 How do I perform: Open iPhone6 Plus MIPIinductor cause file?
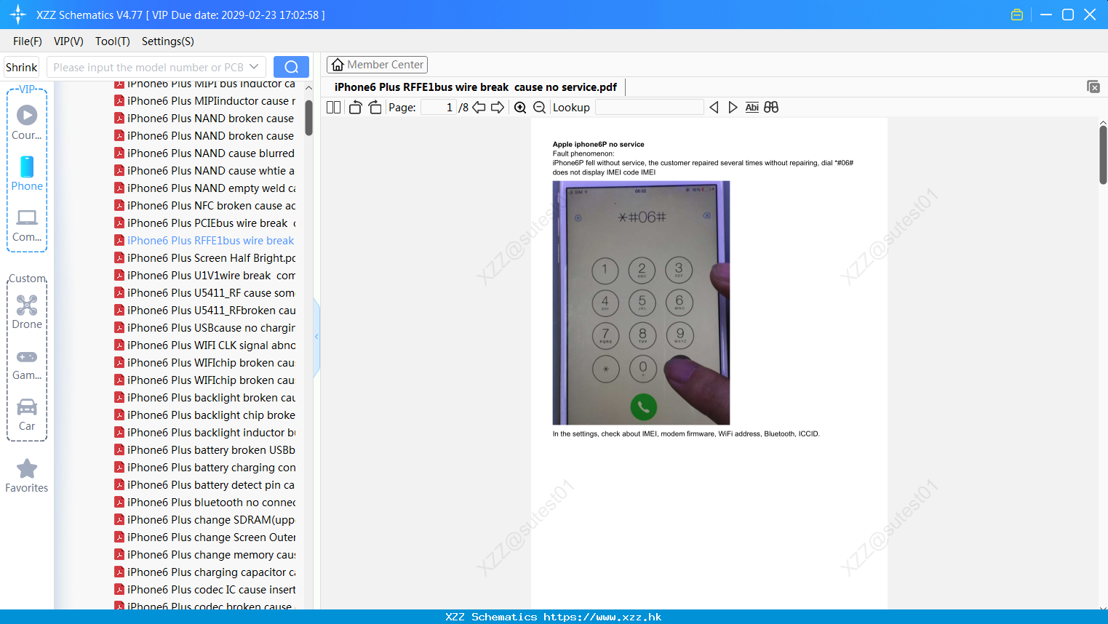(x=204, y=101)
